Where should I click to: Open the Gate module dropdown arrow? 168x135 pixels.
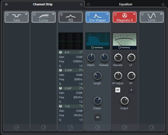pos(26,14)
